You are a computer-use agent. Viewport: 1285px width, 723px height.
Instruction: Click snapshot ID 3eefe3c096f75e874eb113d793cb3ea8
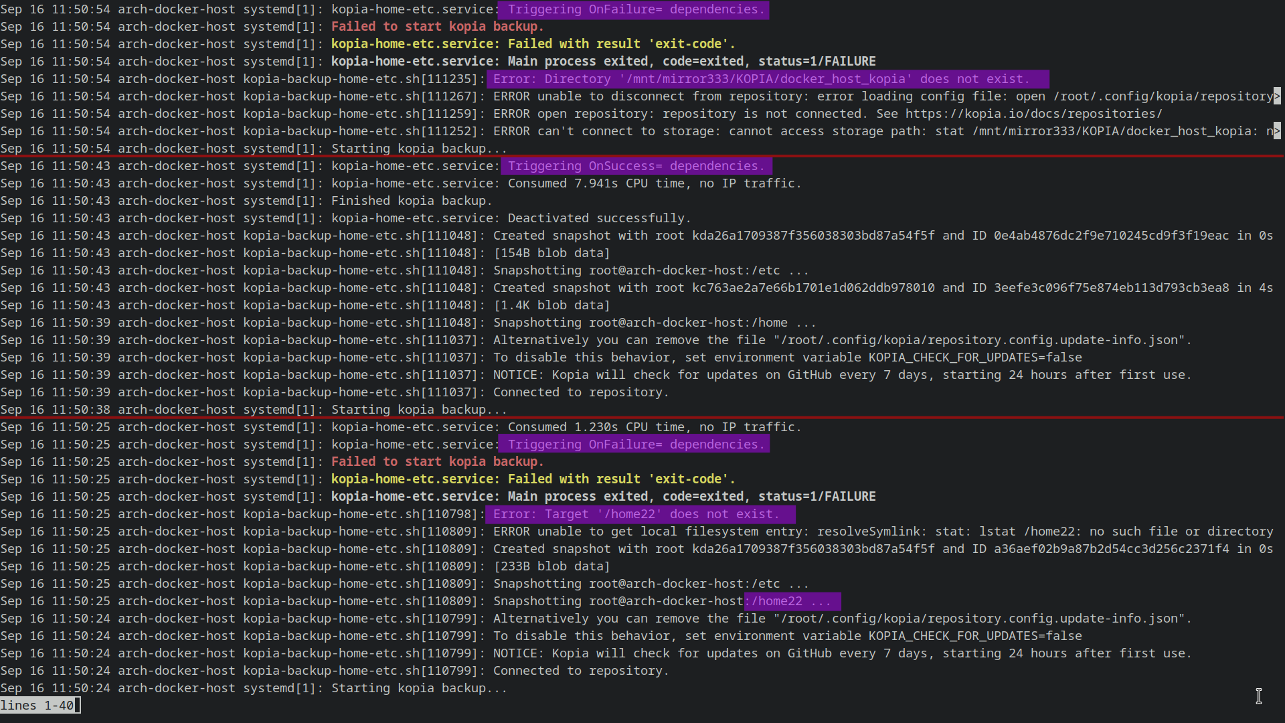(1111, 288)
